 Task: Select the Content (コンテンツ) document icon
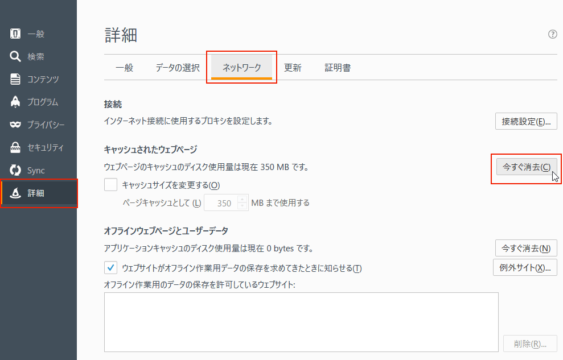point(16,80)
